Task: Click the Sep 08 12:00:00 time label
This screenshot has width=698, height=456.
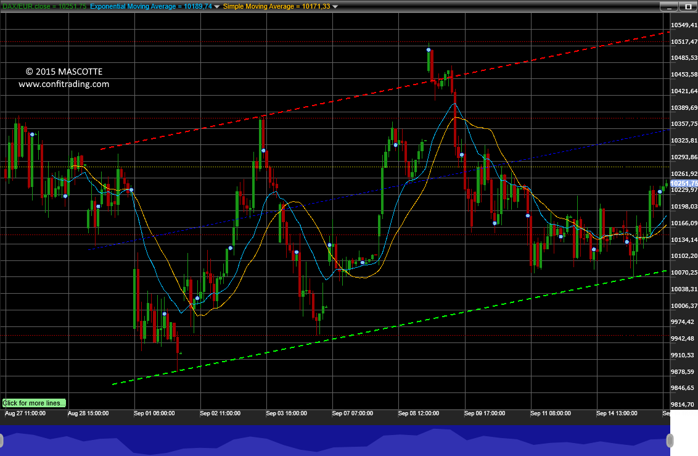Action: (x=419, y=413)
